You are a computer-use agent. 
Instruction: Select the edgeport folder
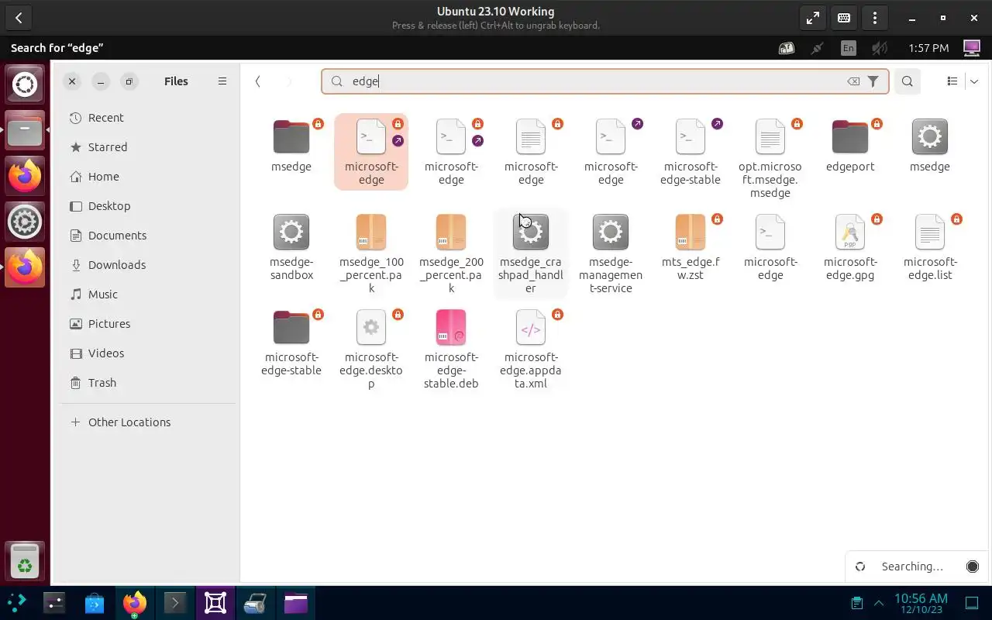(850, 146)
